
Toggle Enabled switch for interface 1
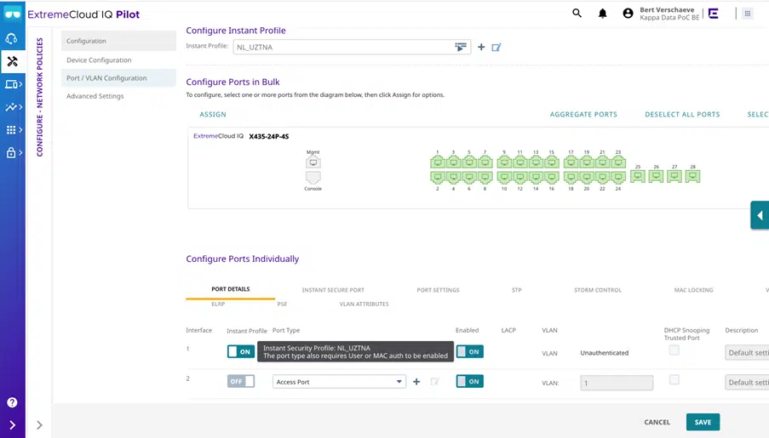(x=470, y=352)
